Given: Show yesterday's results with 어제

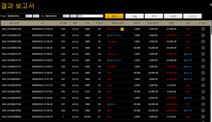Looking at the screenshot, I should tap(154, 16).
